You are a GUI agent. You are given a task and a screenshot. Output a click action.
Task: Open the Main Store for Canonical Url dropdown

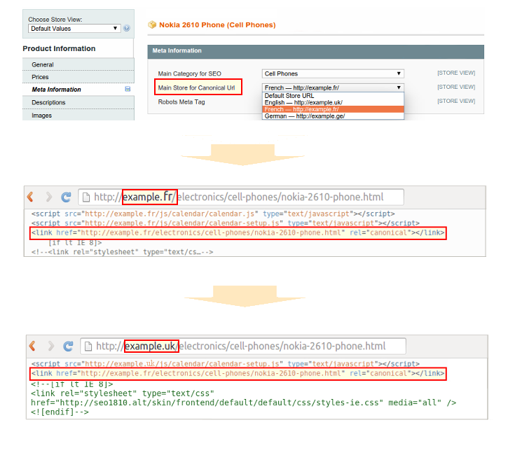click(333, 87)
